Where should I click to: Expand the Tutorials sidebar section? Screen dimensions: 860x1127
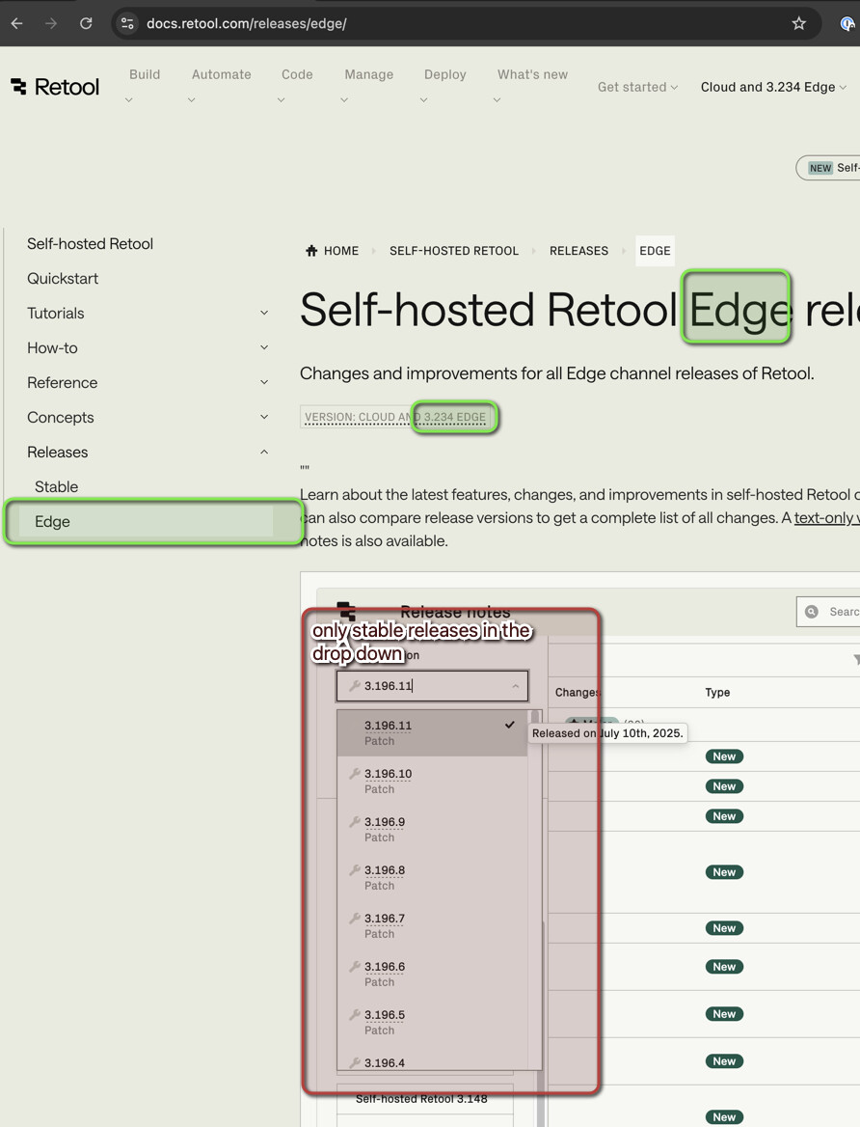tap(264, 313)
